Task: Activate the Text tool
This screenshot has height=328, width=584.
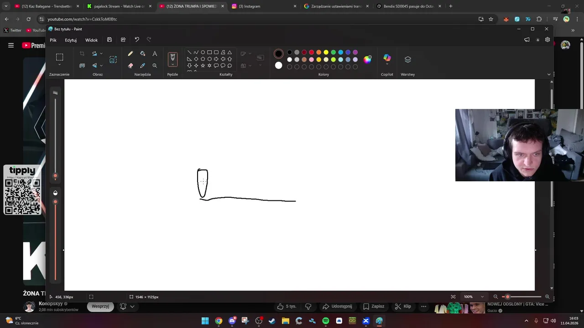Action: [x=155, y=54]
